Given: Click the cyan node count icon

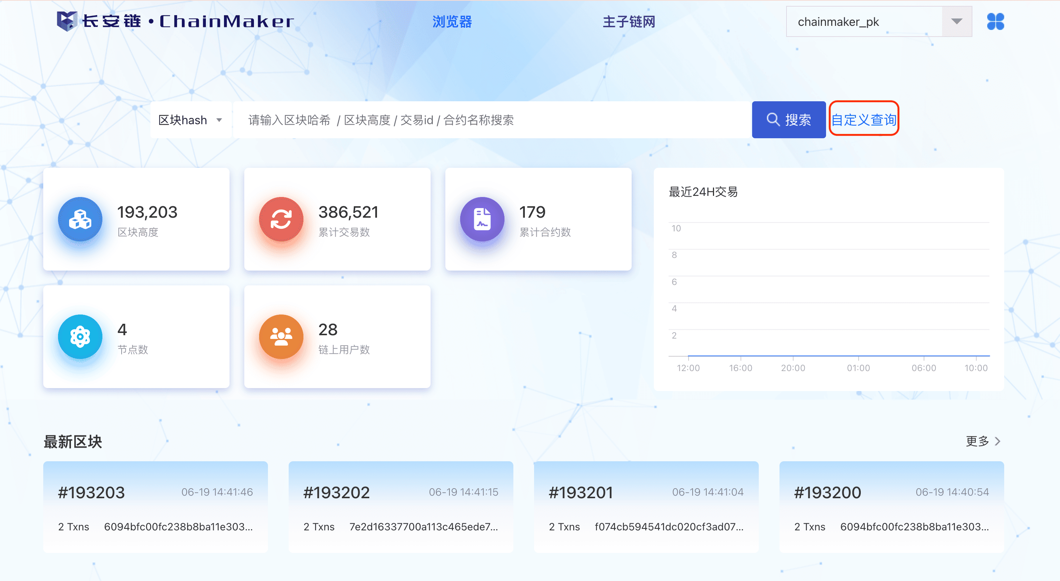Looking at the screenshot, I should click(80, 337).
